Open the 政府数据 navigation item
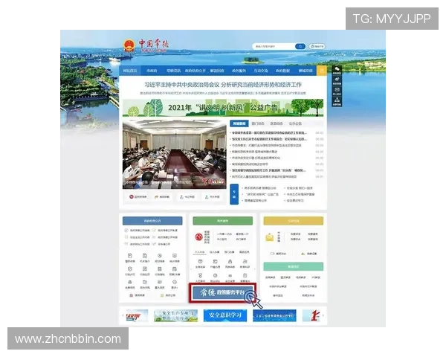This screenshot has width=446, height=357. tap(282, 71)
